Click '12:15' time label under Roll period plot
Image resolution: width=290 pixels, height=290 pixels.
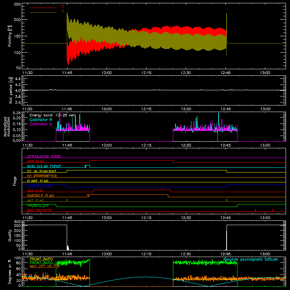click(146, 109)
